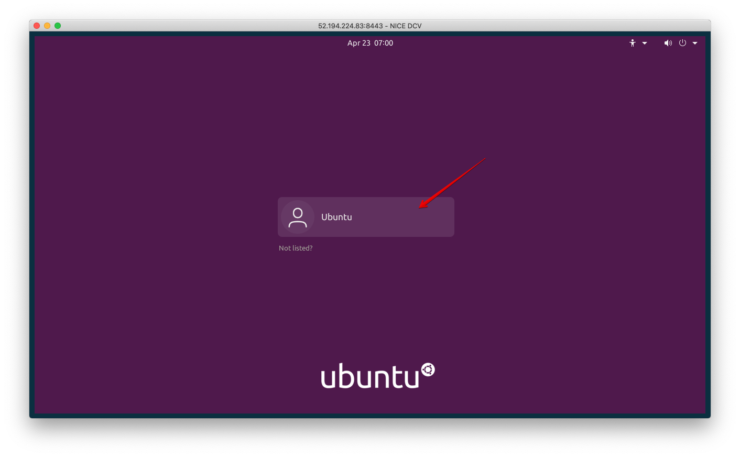
Task: Select the Ubuntu user account
Action: click(x=366, y=216)
